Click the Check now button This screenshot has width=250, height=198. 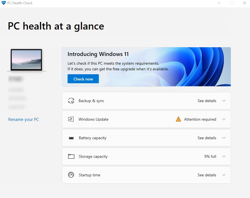[x=83, y=79]
